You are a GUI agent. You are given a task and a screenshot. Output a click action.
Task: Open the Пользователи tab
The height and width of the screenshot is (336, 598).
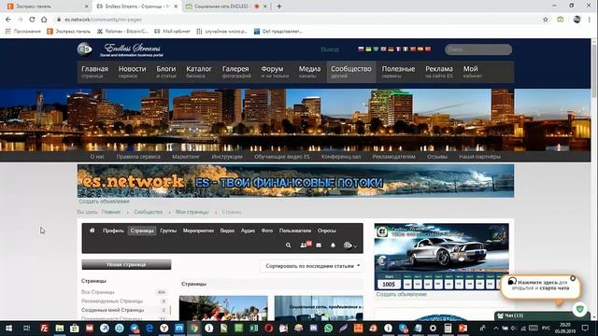coord(295,231)
